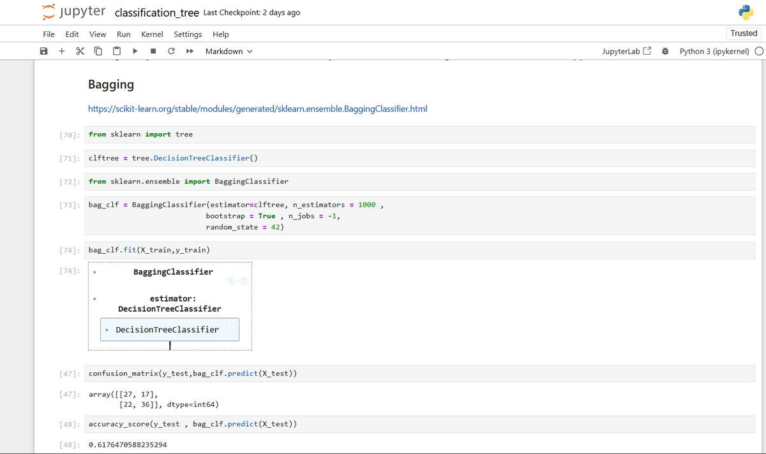Open the Settings menu
766x454 pixels.
(x=188, y=34)
